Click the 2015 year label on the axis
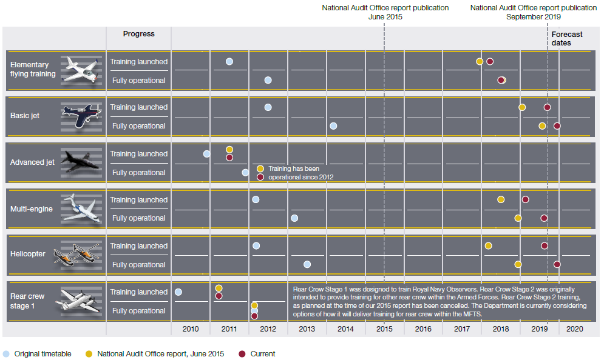The width and height of the screenshot is (604, 360). pos(384,329)
